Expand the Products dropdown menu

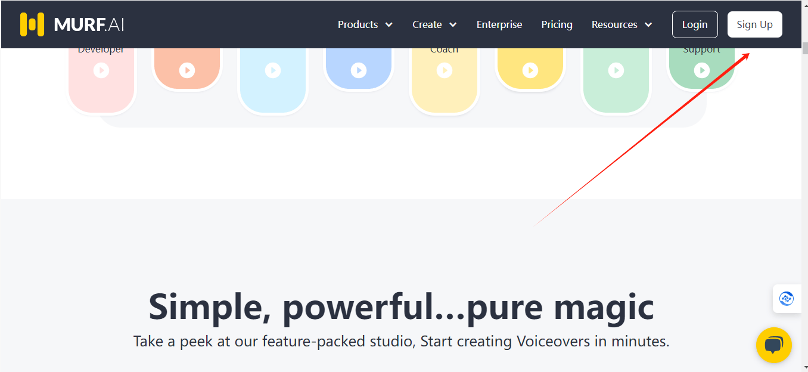click(x=365, y=24)
